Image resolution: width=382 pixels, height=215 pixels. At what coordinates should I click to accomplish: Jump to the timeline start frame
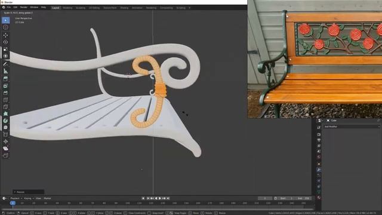[x=148, y=198]
